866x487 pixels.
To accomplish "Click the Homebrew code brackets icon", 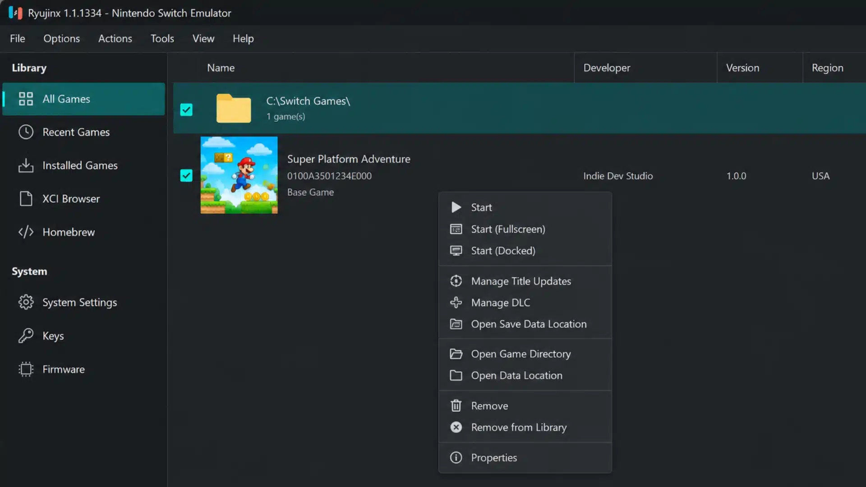I will 26,232.
